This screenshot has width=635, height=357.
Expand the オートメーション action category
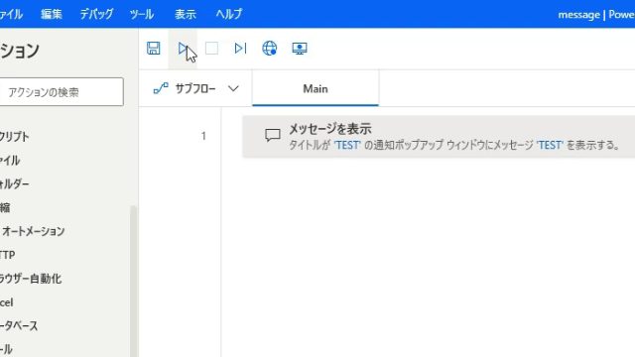[33, 231]
